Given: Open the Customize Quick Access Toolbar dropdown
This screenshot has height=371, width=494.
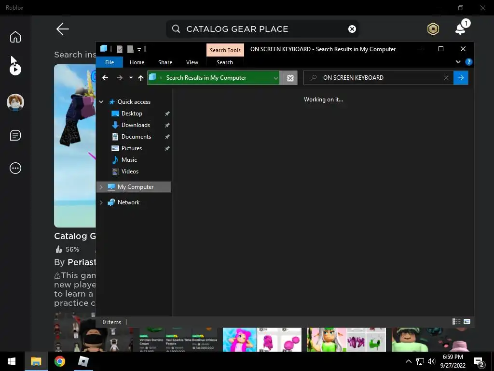Looking at the screenshot, I should [139, 50].
